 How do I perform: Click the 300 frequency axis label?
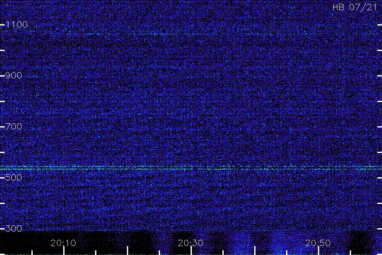[14, 229]
